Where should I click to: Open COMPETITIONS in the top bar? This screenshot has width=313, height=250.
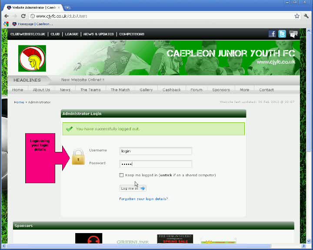click(x=132, y=34)
